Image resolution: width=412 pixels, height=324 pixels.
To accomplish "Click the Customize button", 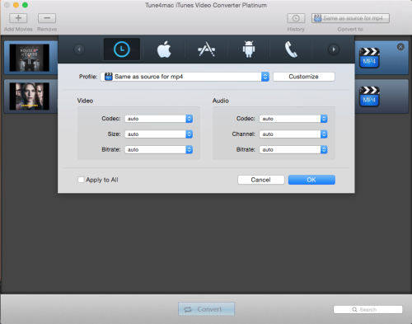I will 304,77.
